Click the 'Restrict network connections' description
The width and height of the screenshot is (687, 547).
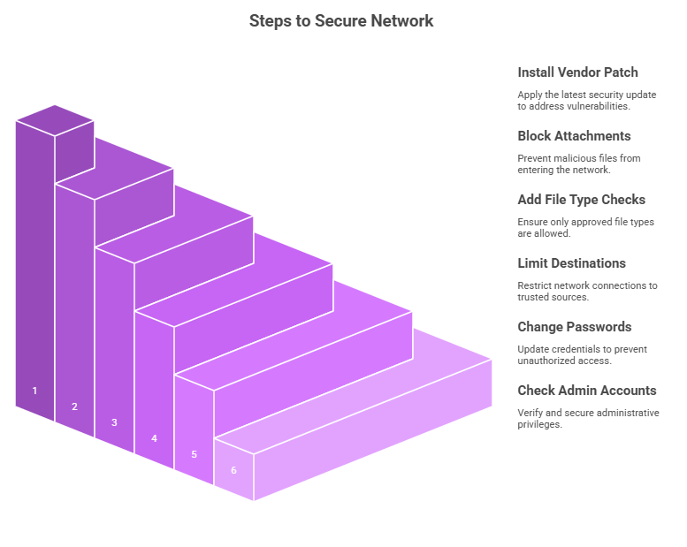tap(587, 292)
